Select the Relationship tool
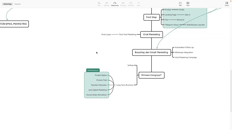The height and width of the screenshot is (130, 232). 115,4
